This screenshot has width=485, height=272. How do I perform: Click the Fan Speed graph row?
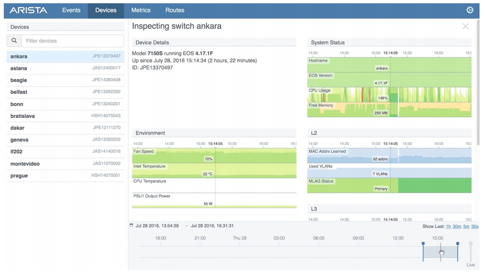pos(214,155)
